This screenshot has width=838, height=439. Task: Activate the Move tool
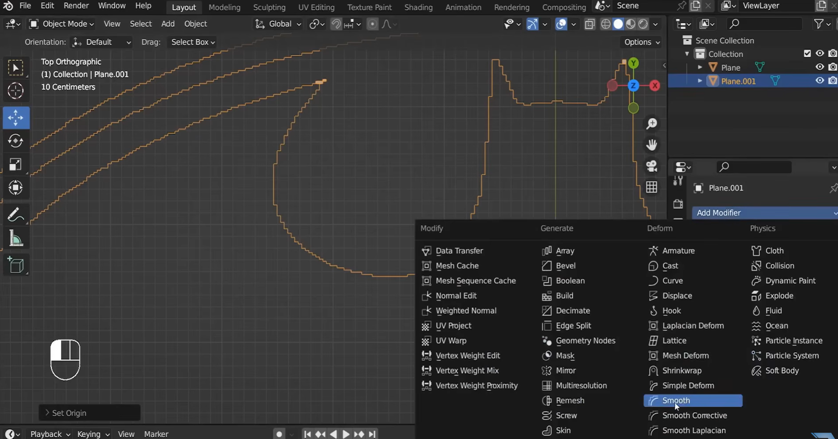[x=16, y=118]
